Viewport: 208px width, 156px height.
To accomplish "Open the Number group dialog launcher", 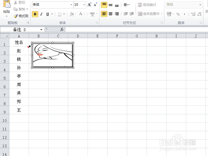I will pos(201,23).
